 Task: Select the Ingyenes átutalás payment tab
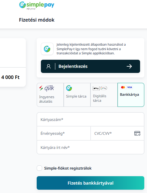point(50,95)
